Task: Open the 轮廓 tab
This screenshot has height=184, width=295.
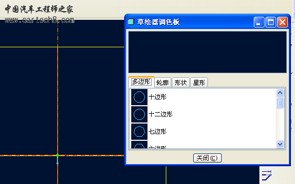Action: pos(163,82)
